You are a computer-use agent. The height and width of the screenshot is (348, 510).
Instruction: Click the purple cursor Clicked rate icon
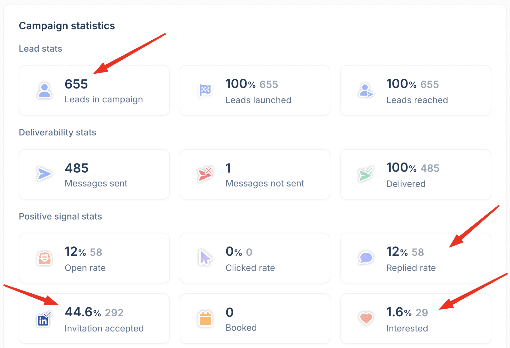pos(205,258)
